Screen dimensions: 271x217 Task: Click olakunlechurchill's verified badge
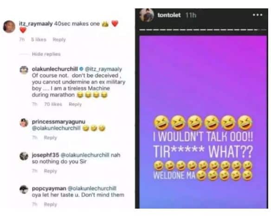(x=81, y=69)
